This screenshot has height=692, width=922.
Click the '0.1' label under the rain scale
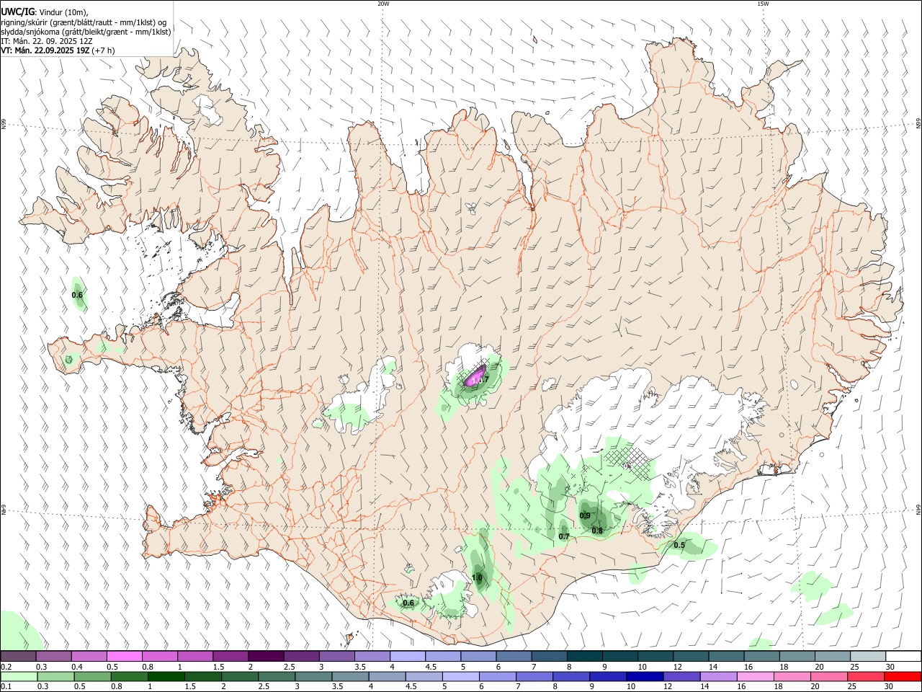6,687
